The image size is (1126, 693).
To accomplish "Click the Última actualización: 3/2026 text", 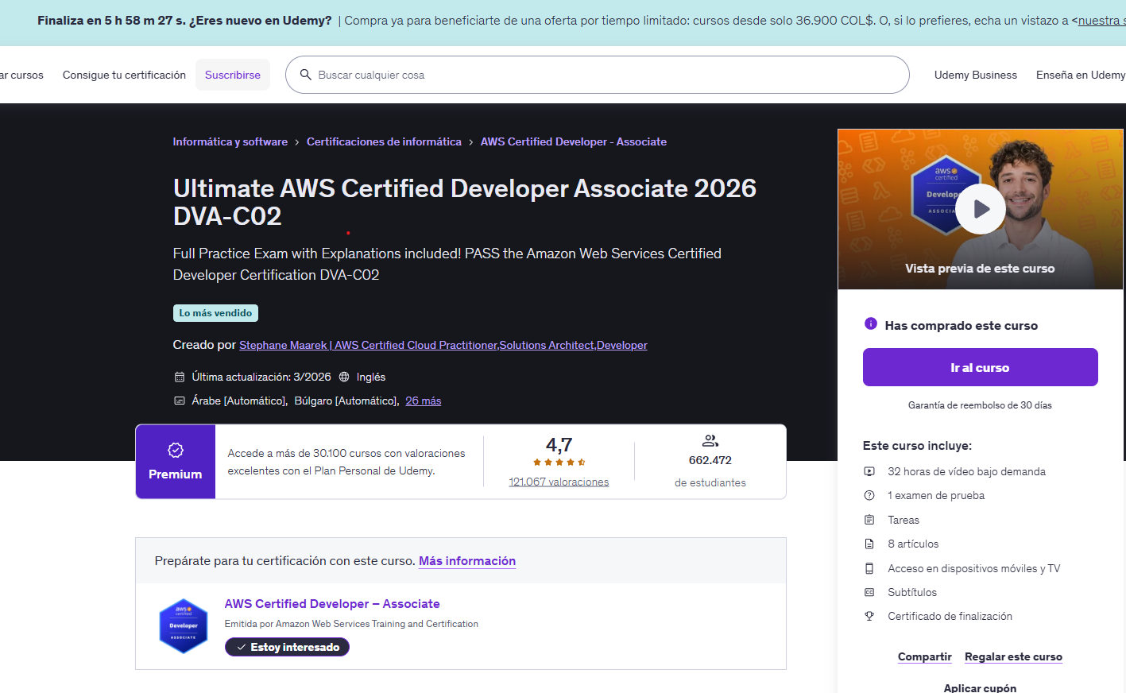I will point(261,377).
